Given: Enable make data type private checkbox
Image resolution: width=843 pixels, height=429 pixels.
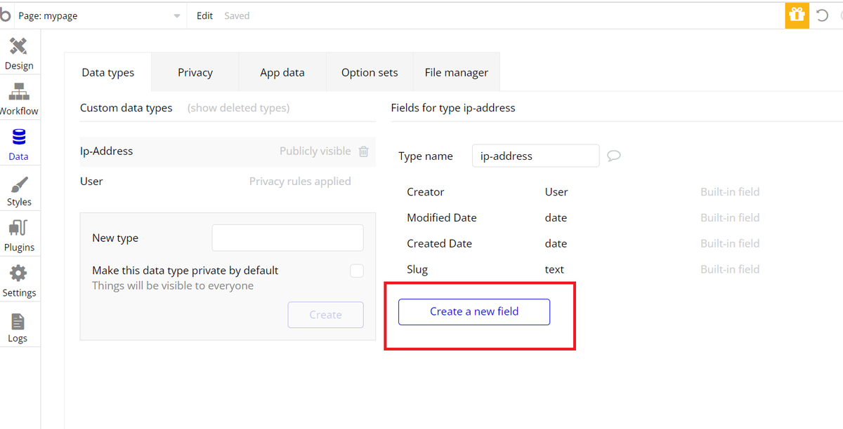Looking at the screenshot, I should 357,271.
